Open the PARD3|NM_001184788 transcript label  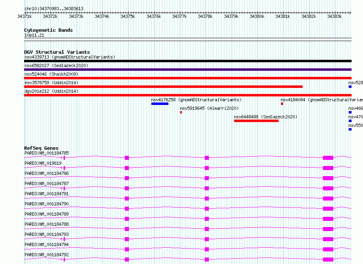click(x=46, y=224)
